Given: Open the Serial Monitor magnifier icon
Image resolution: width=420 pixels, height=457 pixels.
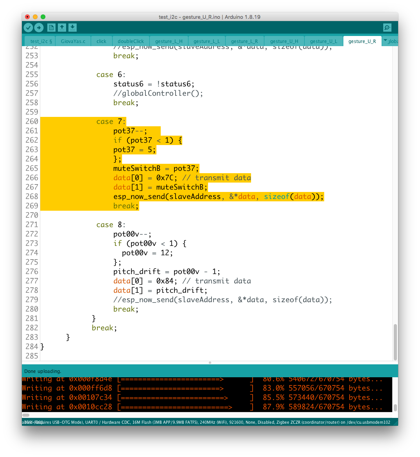Looking at the screenshot, I should [x=387, y=27].
